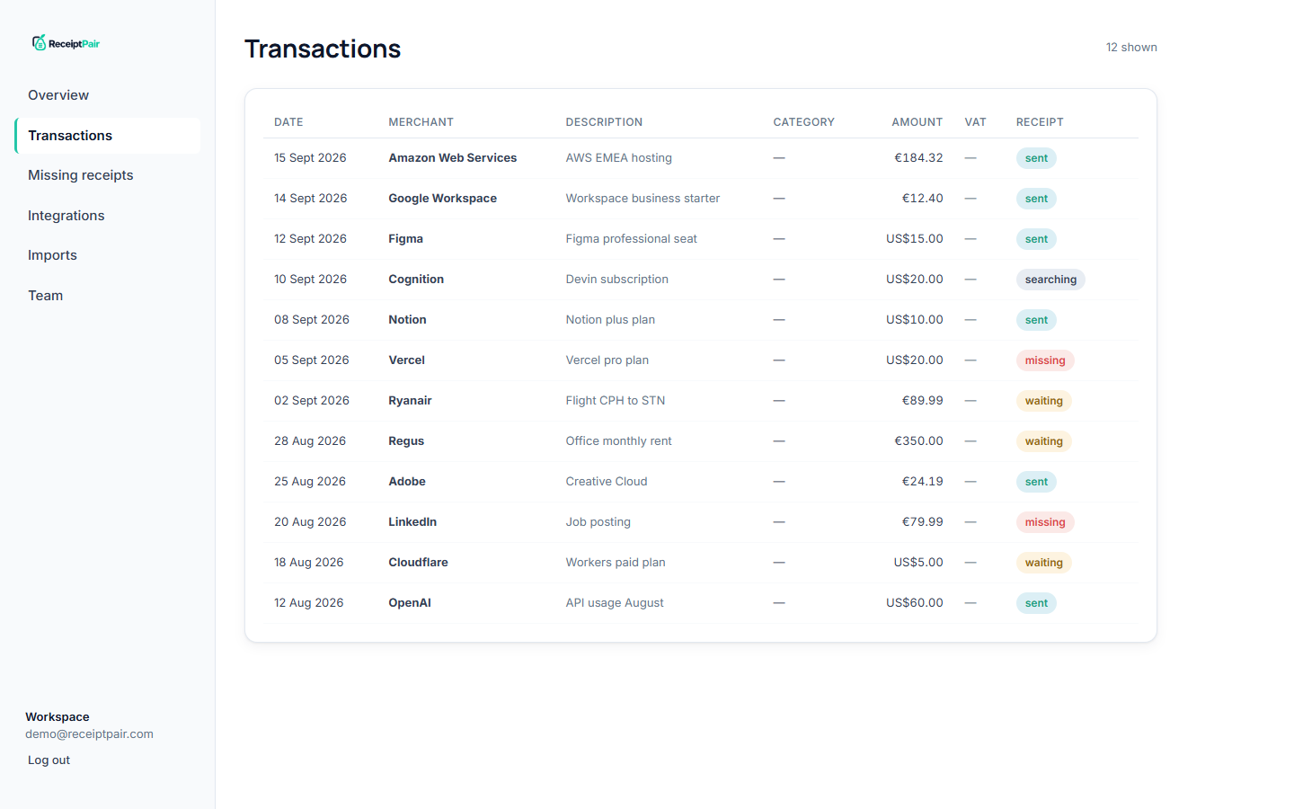Click the VAT column header
The width and height of the screenshot is (1294, 809).
[x=975, y=122]
